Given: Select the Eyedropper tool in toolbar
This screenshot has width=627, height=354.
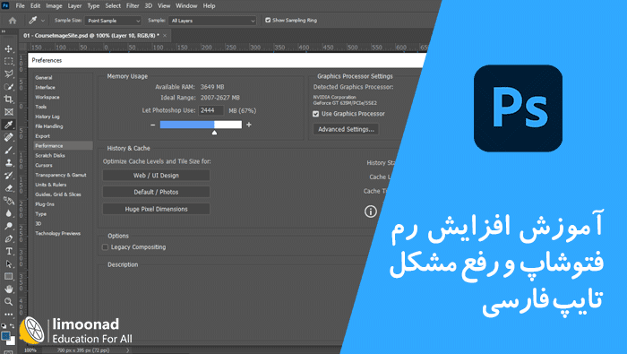Looking at the screenshot, I should click(8, 125).
